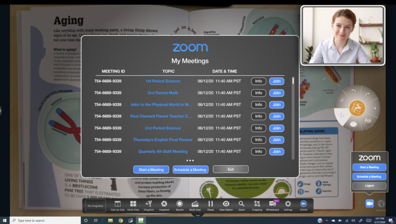Open the Windows notification center

point(390,220)
